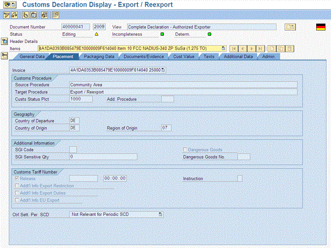Image resolution: width=331 pixels, height=248 pixels.
Task: Check Addt'l Info Export Restriction box
Action: pyautogui.click(x=17, y=186)
